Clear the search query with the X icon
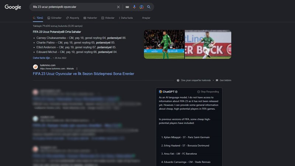 tap(118, 7)
